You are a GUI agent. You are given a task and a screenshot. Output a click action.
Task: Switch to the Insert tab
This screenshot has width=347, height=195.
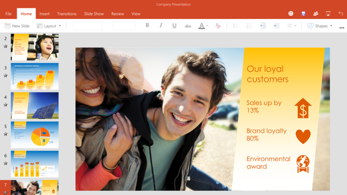pos(44,14)
